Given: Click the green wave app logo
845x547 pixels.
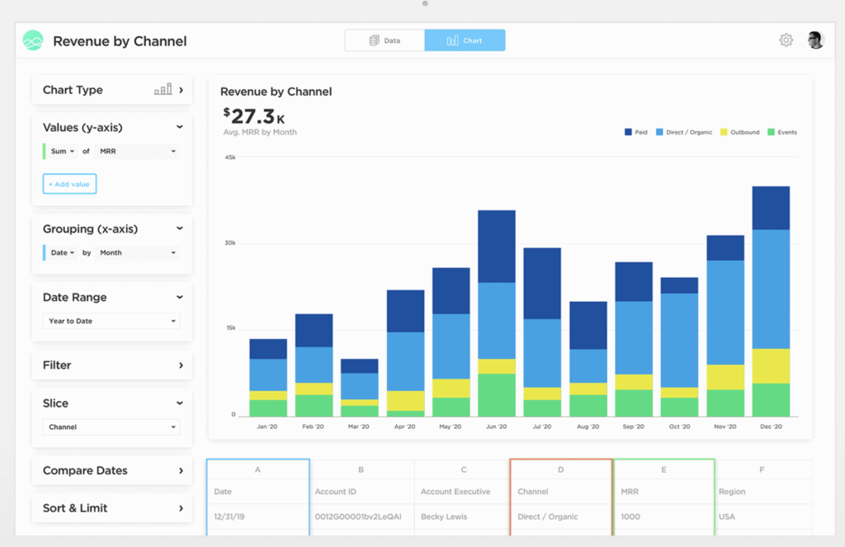Looking at the screenshot, I should tap(33, 40).
